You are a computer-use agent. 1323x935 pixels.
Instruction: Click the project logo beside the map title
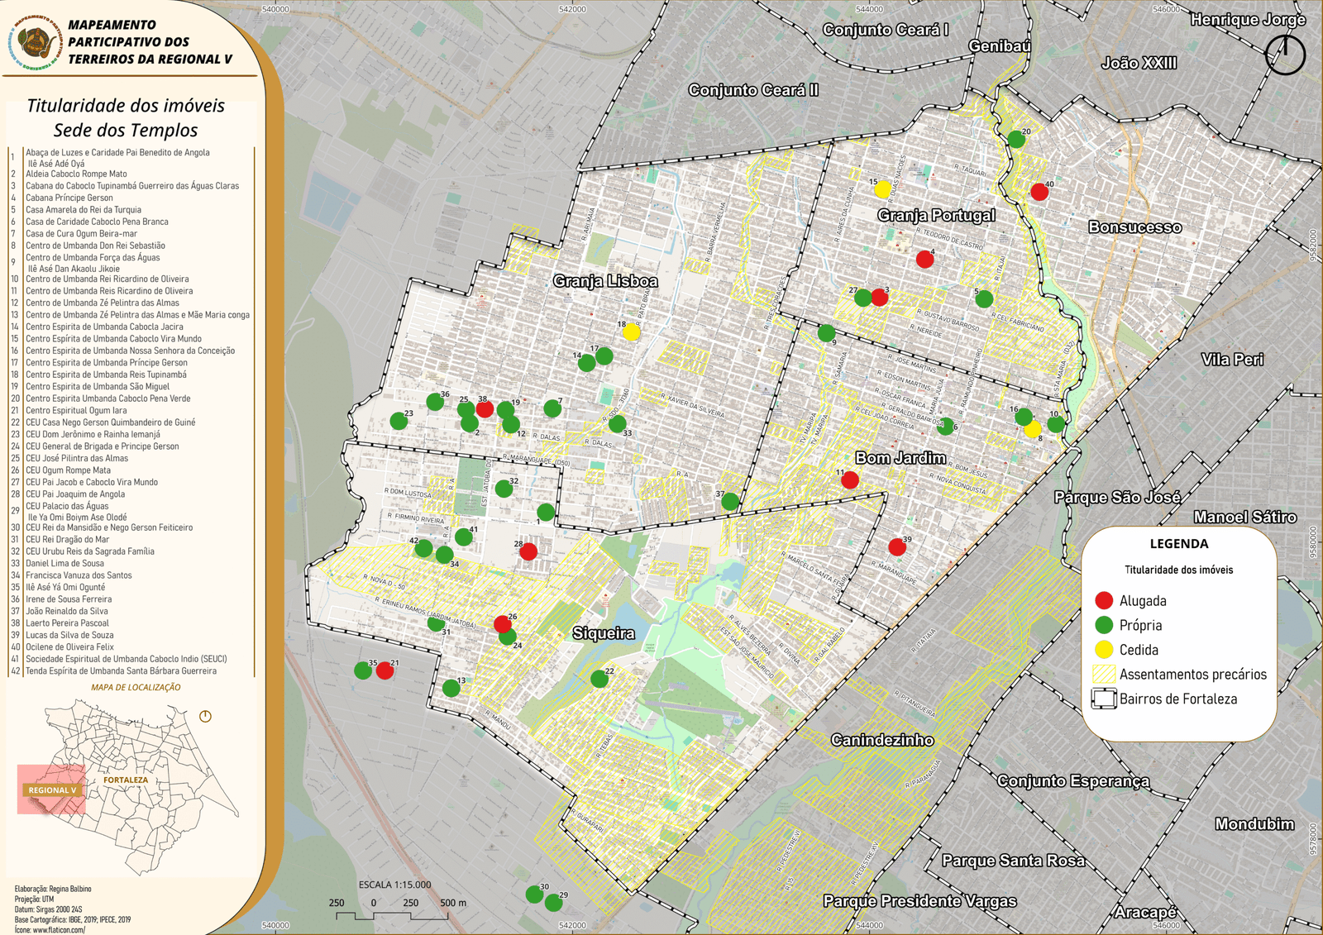tap(35, 42)
